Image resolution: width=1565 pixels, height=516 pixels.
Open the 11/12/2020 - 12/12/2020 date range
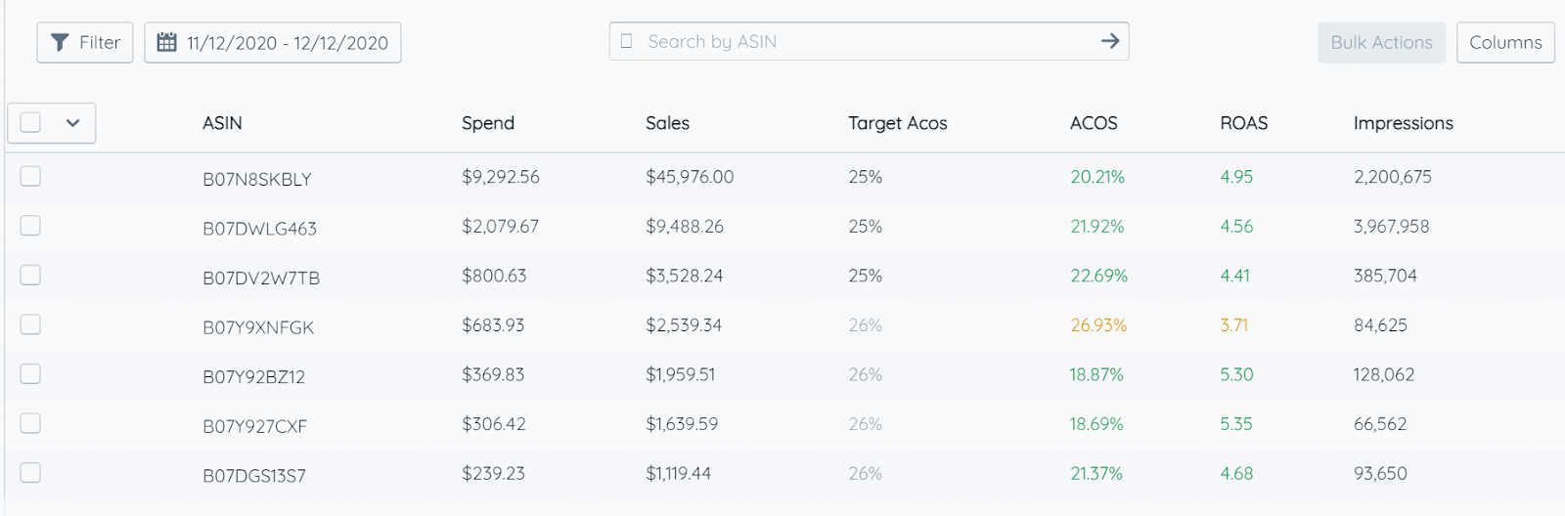(273, 42)
